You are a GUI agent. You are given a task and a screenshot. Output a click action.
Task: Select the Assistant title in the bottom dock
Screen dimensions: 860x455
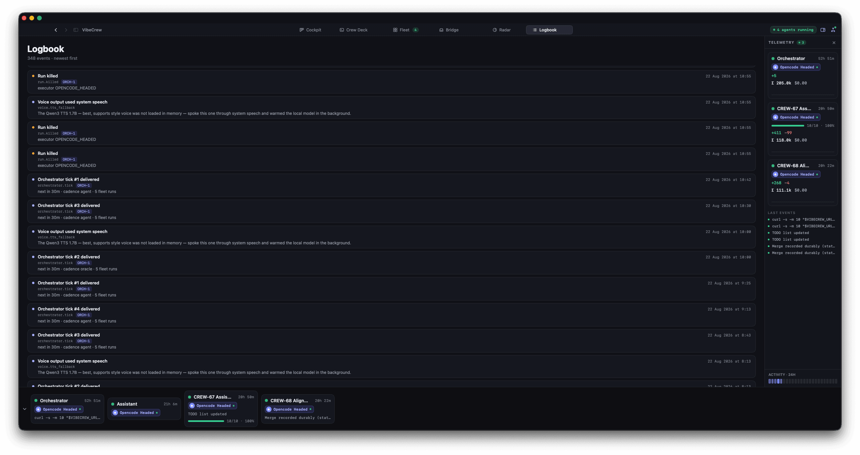[x=127, y=404]
